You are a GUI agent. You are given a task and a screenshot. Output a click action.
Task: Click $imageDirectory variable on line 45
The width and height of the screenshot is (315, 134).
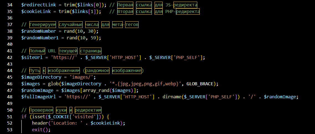pyautogui.click(x=41, y=77)
